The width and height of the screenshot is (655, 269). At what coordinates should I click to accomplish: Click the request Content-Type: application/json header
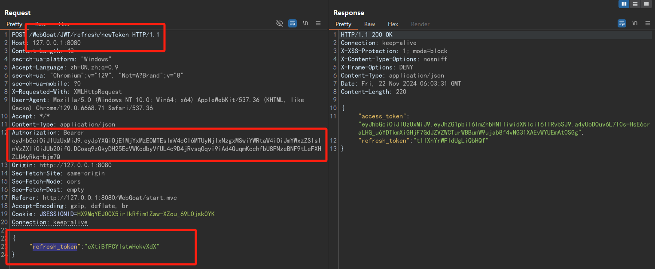(x=63, y=124)
